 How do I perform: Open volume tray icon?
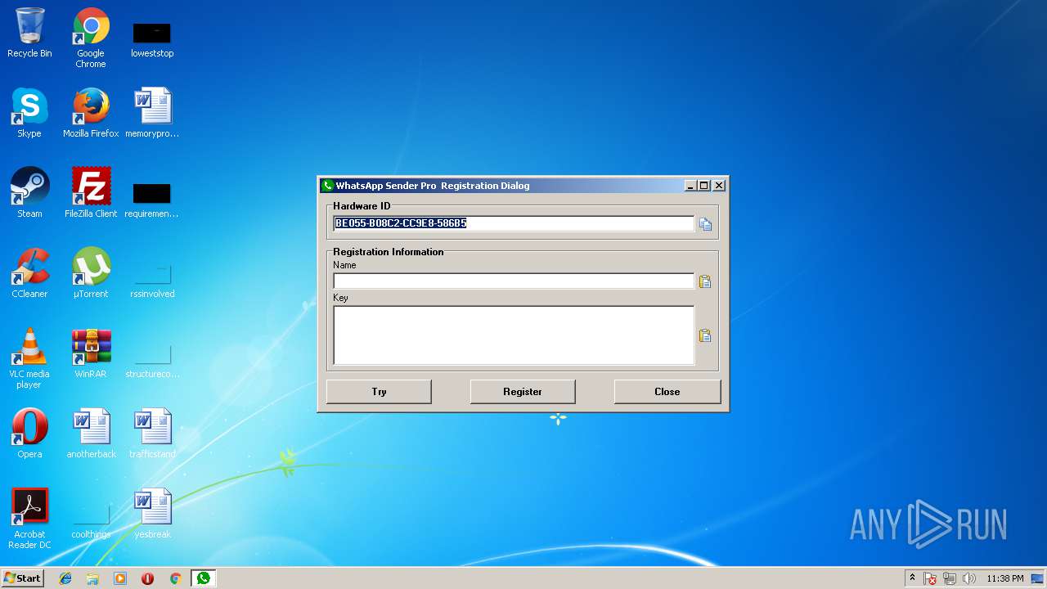969,578
